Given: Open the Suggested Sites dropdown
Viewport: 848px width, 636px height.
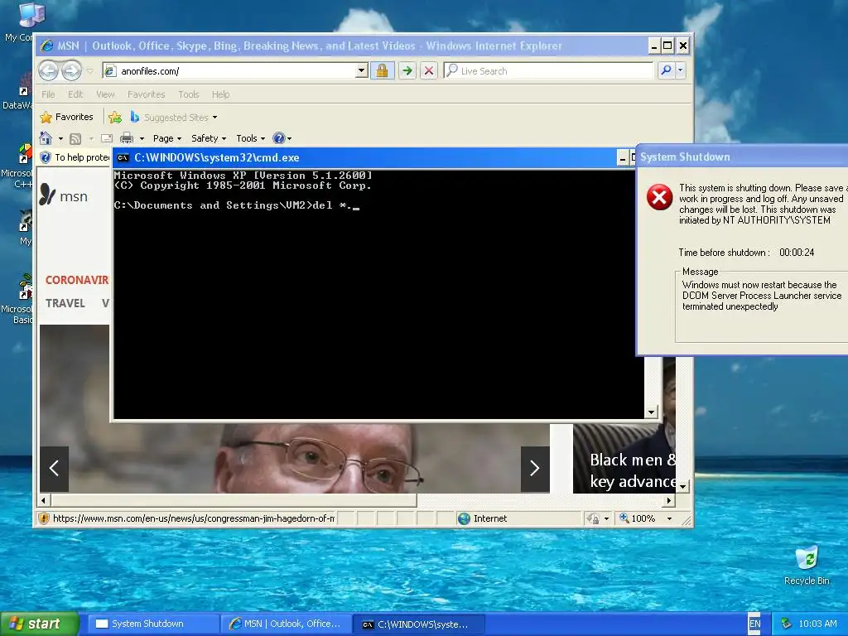Looking at the screenshot, I should [174, 117].
